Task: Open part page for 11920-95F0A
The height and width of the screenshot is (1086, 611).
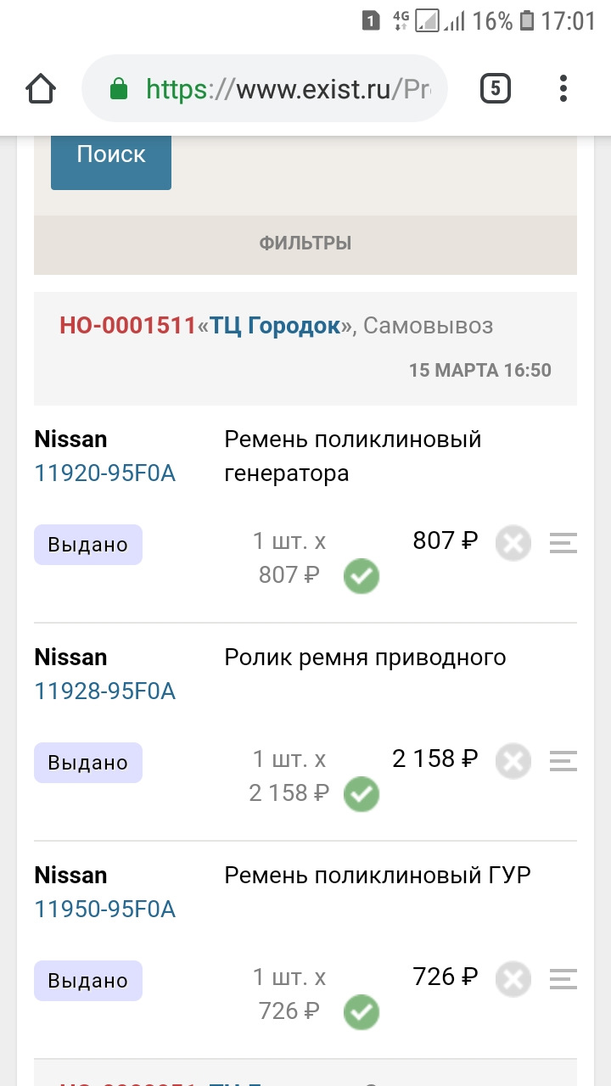Action: pos(104,473)
